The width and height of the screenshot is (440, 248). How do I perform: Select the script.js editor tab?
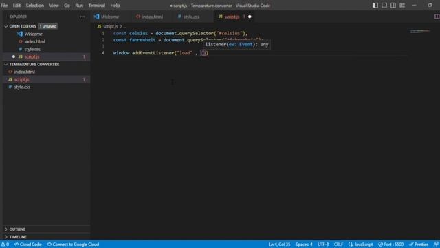coord(232,17)
